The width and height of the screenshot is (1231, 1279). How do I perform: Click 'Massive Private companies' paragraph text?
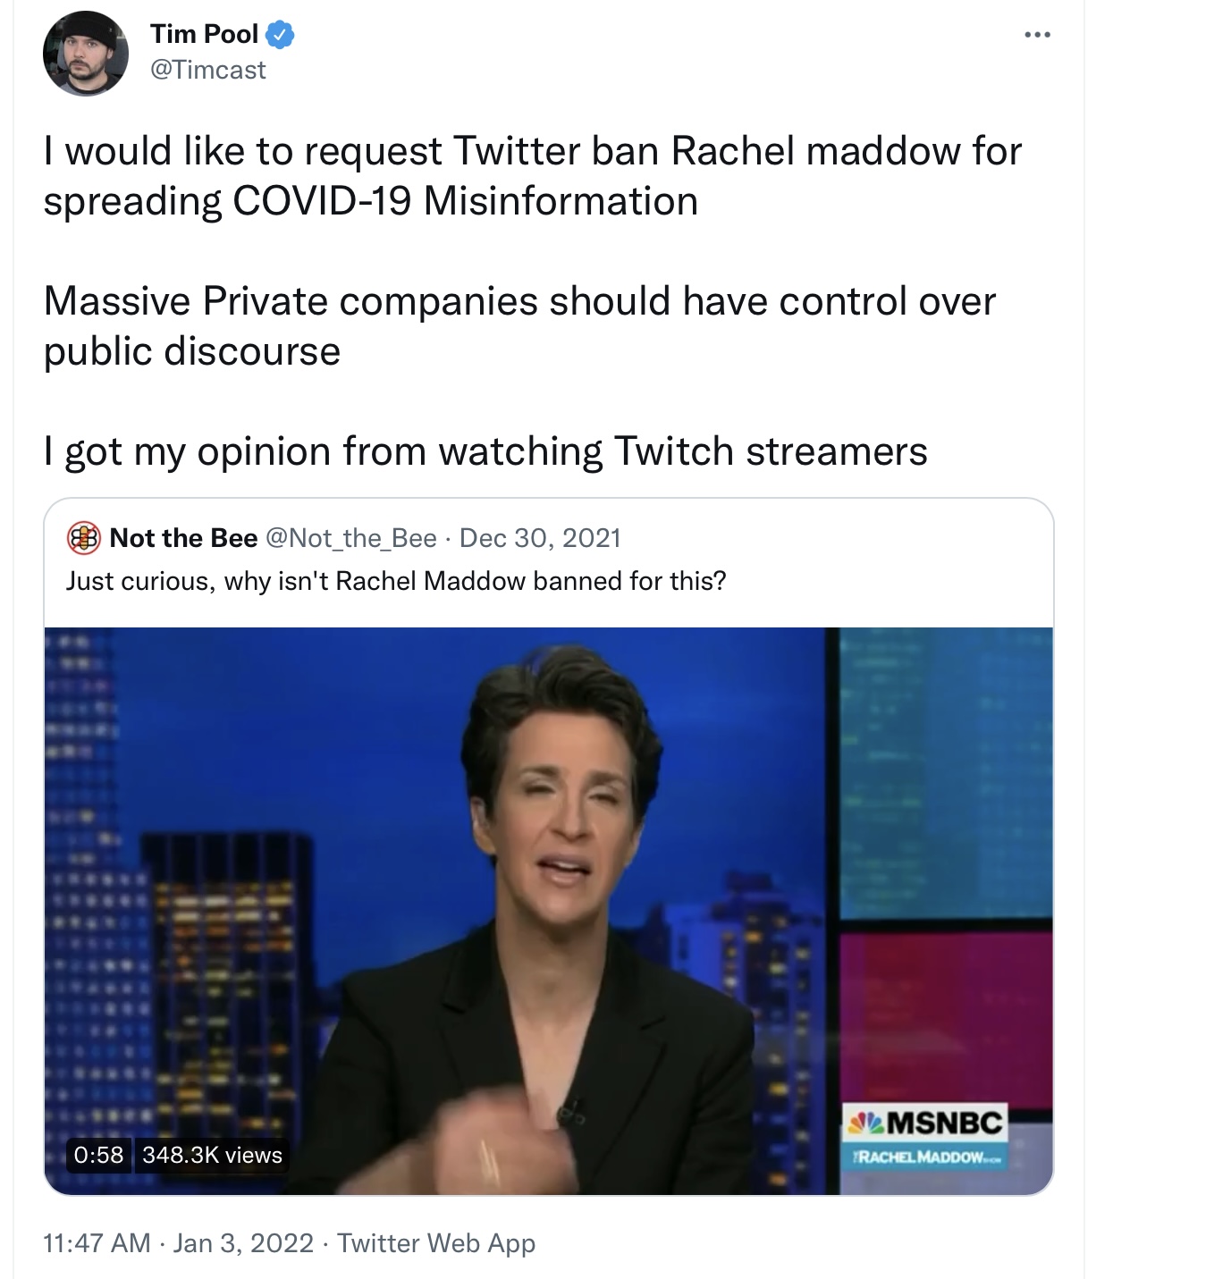coord(519,326)
